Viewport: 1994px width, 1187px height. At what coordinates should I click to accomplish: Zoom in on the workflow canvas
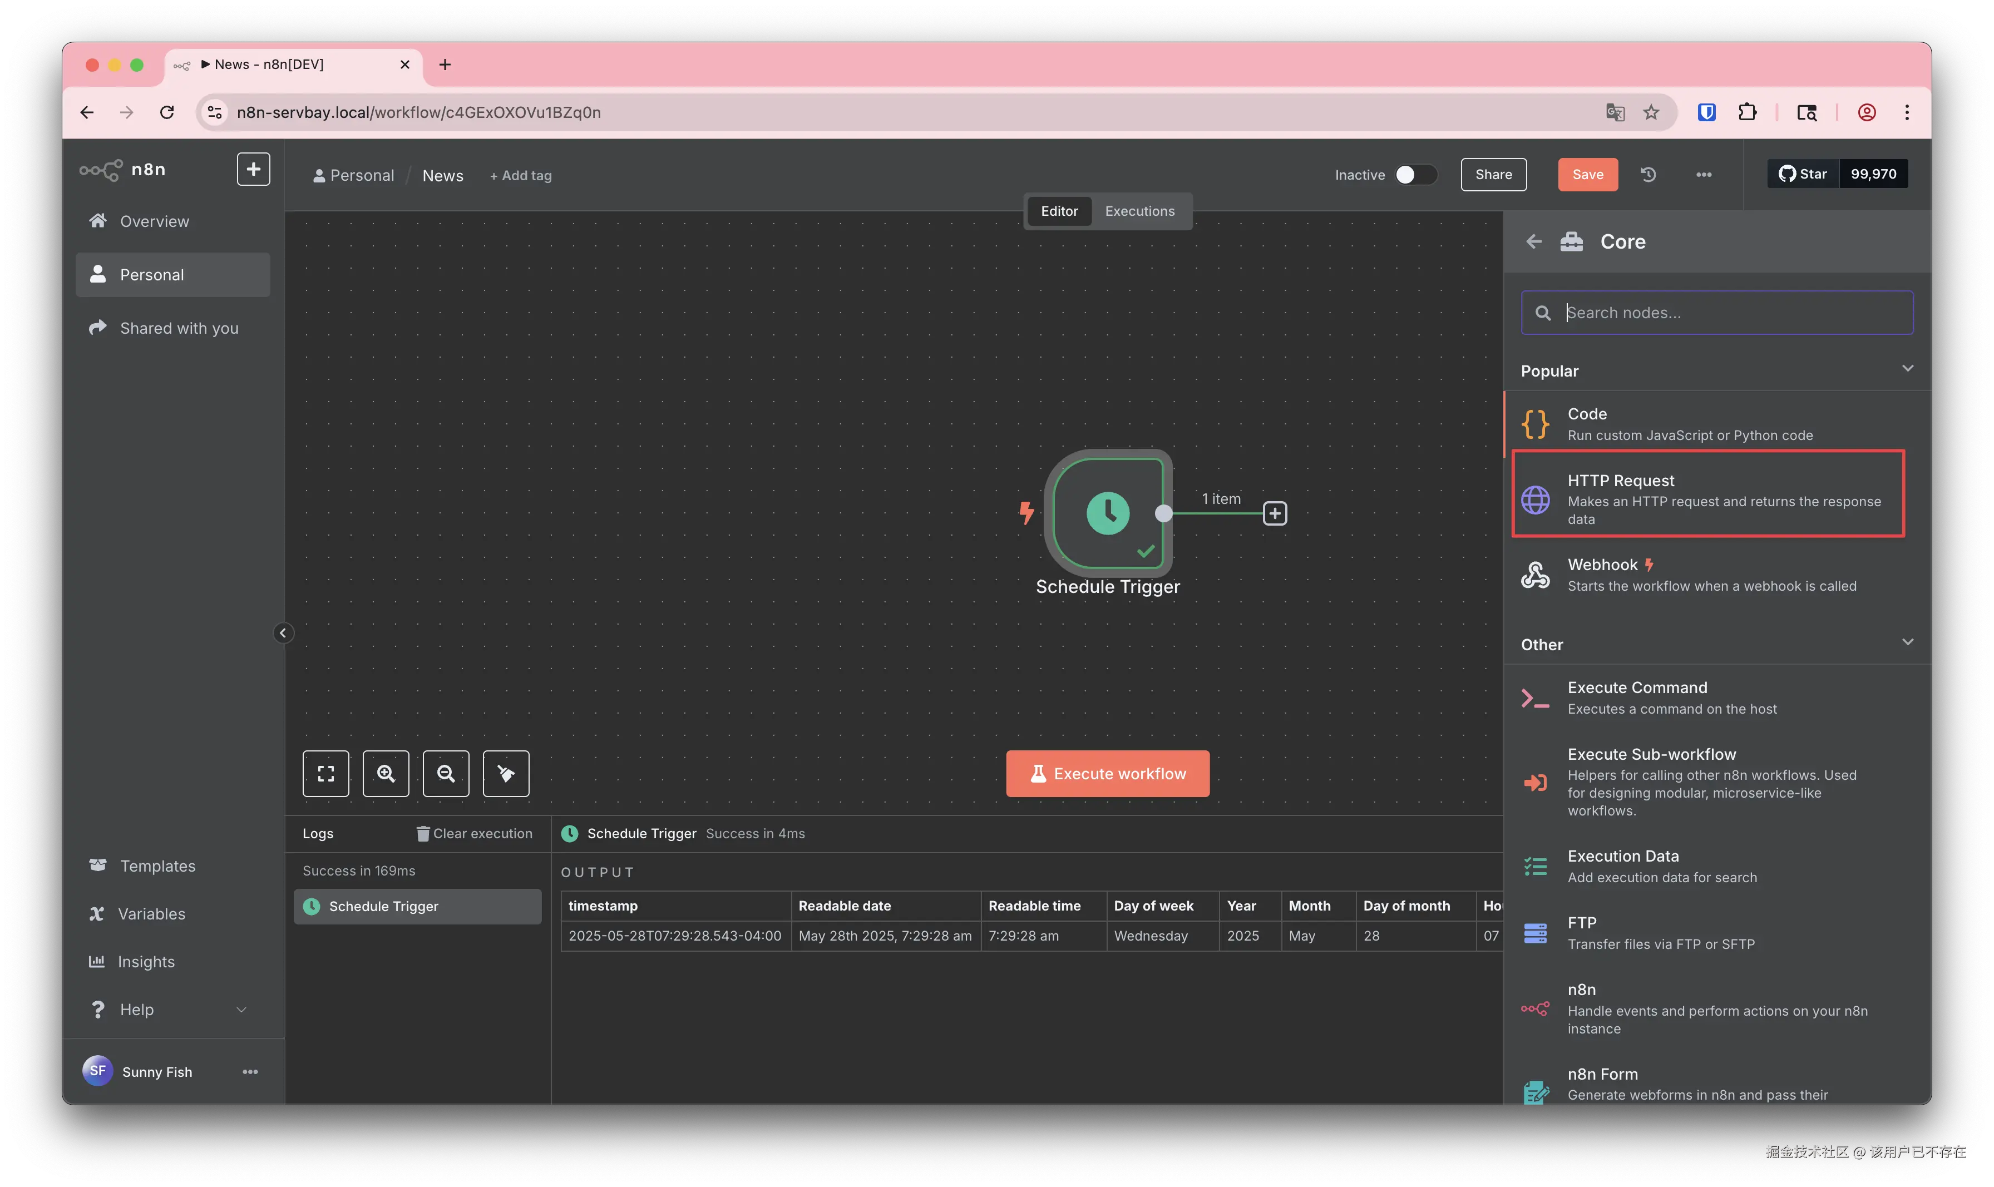[386, 774]
